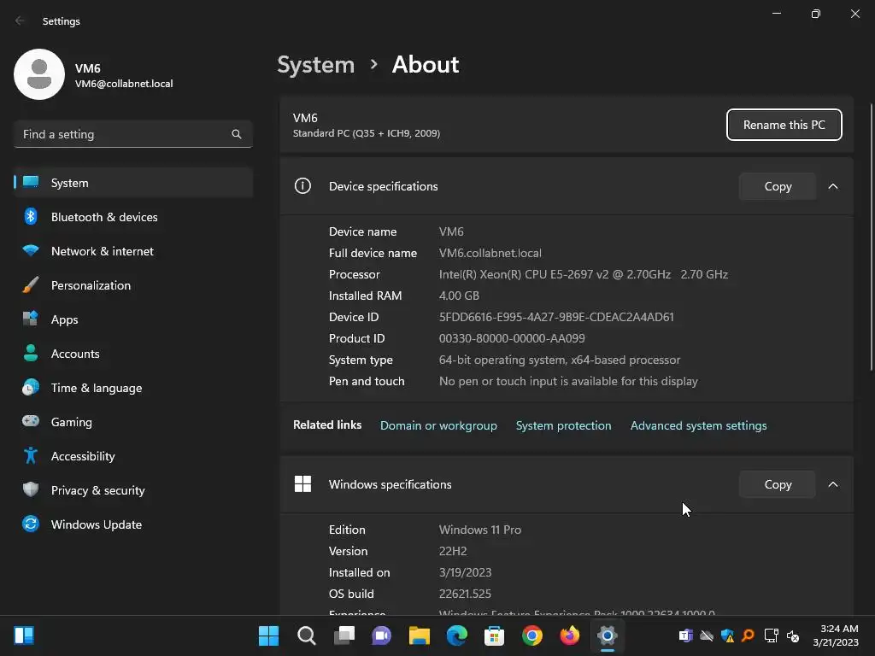This screenshot has height=656, width=875.
Task: Open File Explorer from taskbar
Action: [419, 635]
